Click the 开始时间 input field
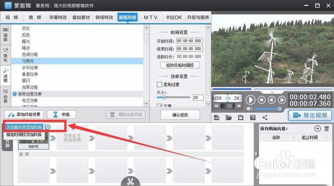 pyautogui.click(x=189, y=41)
